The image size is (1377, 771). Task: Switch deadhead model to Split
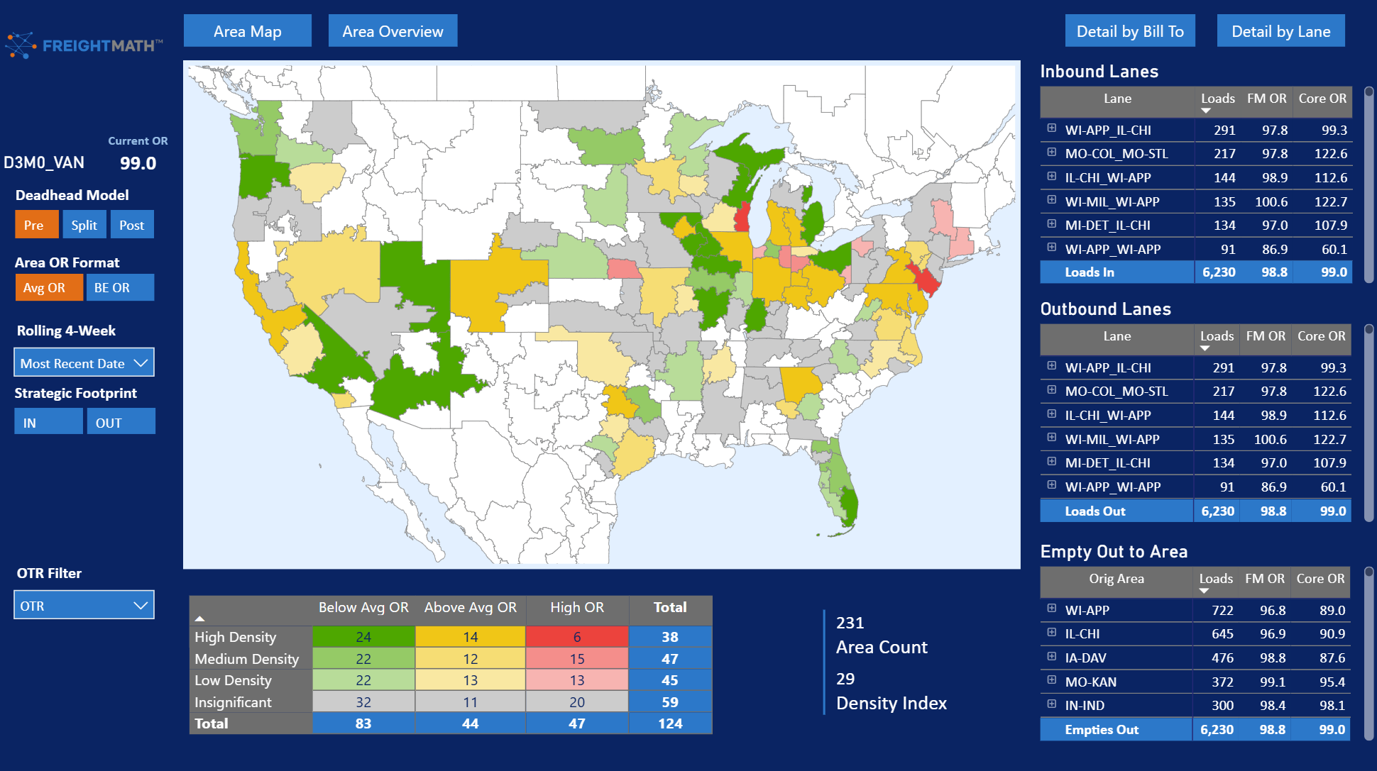click(x=84, y=225)
